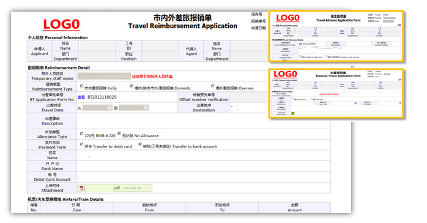Click the Description text area
This screenshot has width=427, height=223.
click(x=204, y=121)
